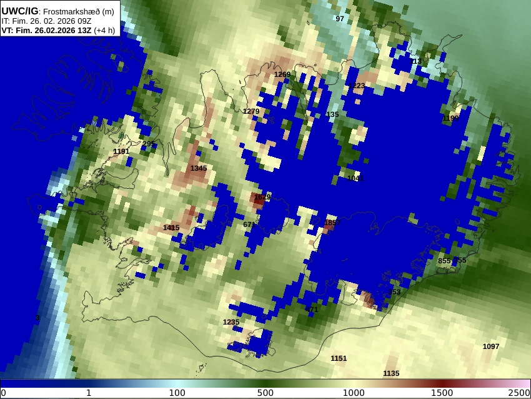Click the "IT: Fim. 26. 02. 2026 09Z" line
Image resolution: width=531 pixels, height=399 pixels.
click(46, 21)
